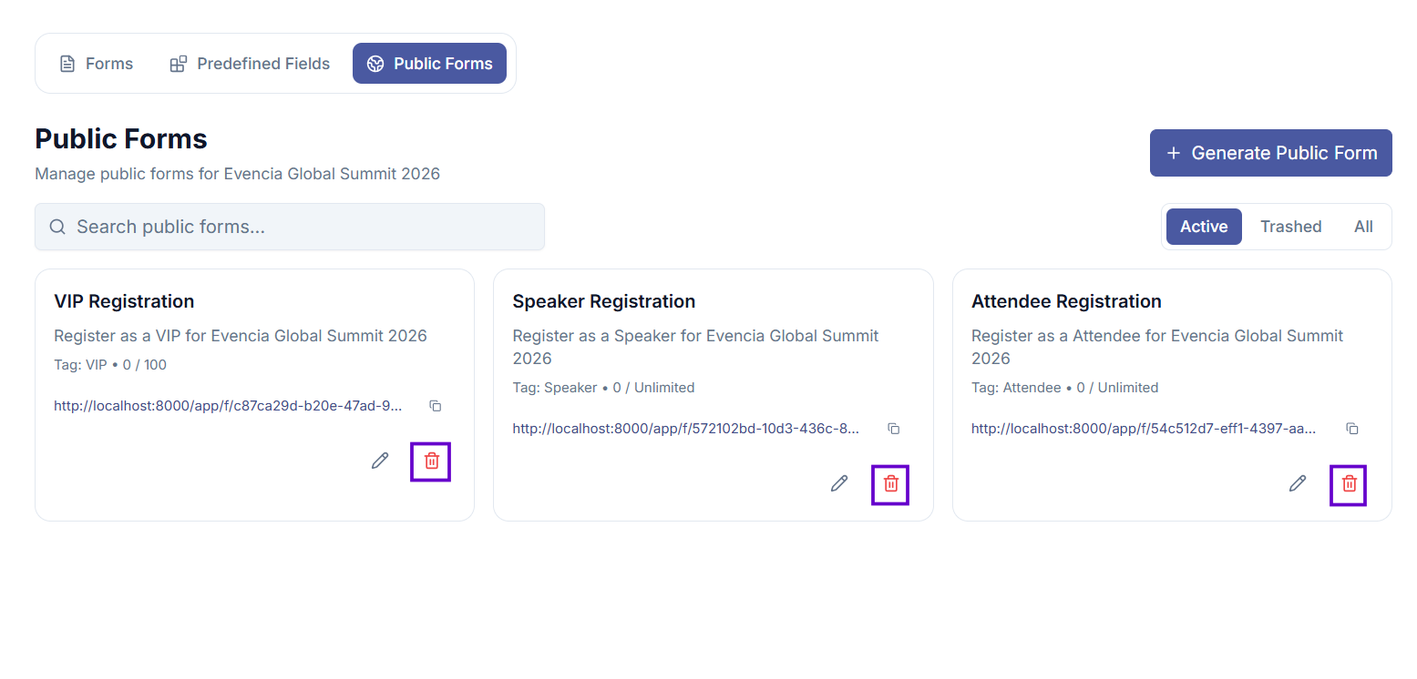Screen dimensions: 1417x679
Task: Open the Predefined Fields tab
Action: coord(250,64)
